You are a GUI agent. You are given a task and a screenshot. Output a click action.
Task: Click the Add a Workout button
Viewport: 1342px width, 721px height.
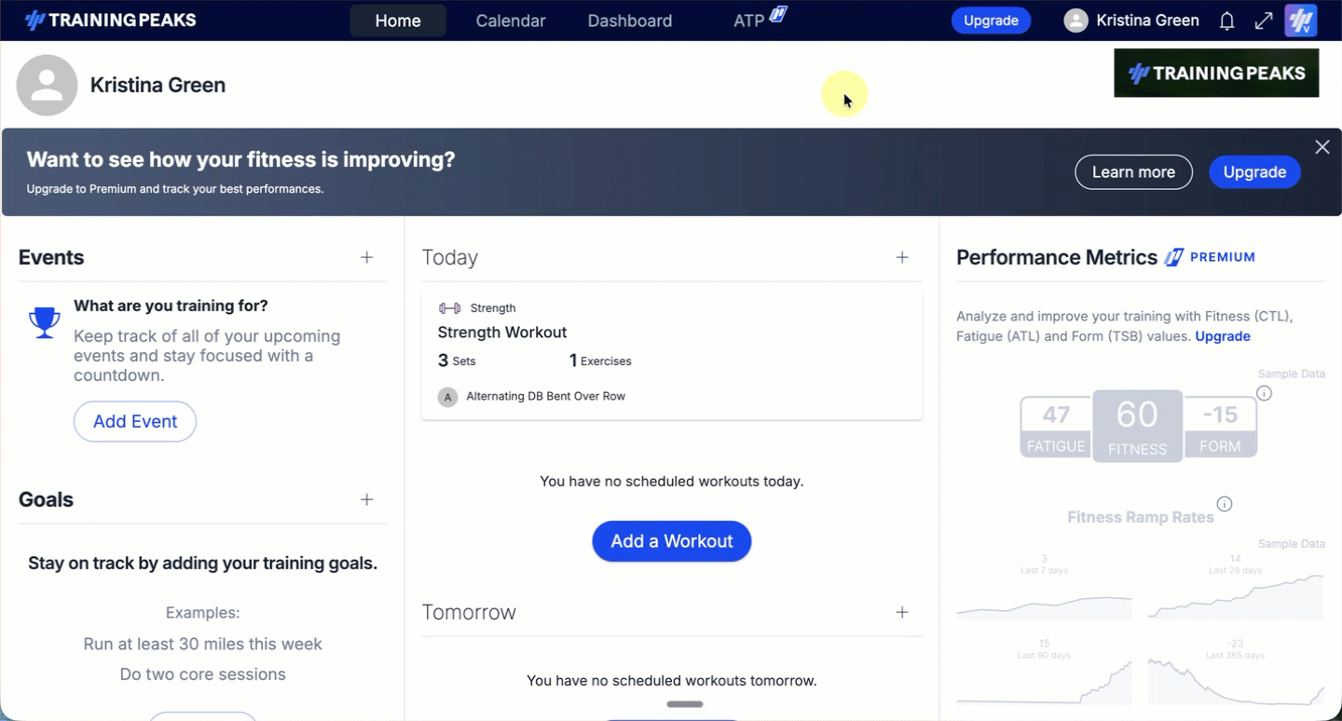click(x=672, y=541)
